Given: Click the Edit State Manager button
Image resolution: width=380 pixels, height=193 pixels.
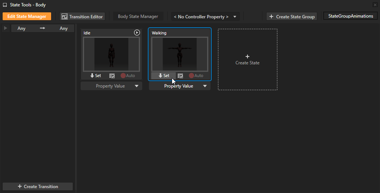Looking at the screenshot, I should click(x=27, y=16).
